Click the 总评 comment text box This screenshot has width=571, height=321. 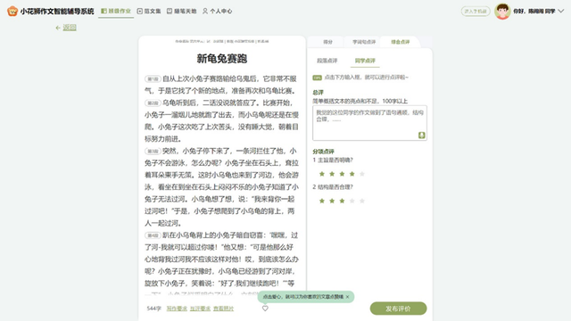[x=369, y=123]
